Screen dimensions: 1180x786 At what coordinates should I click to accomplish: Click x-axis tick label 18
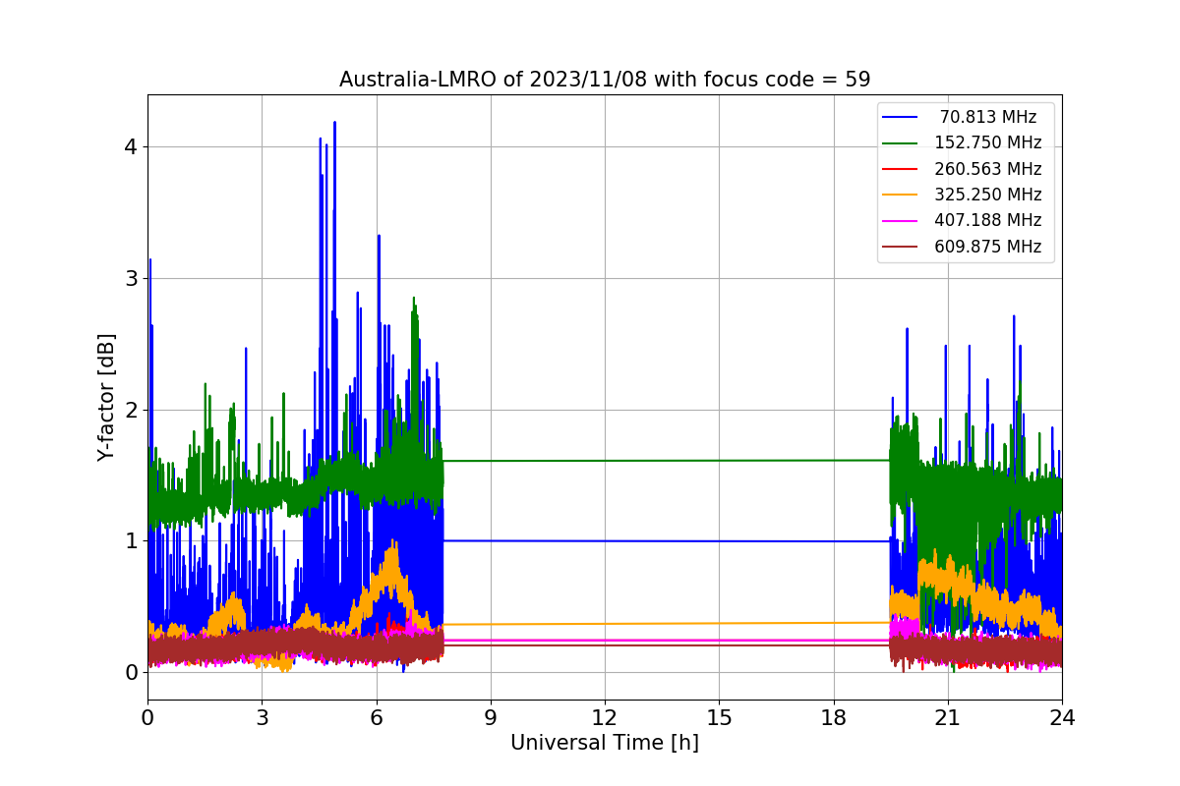point(833,718)
